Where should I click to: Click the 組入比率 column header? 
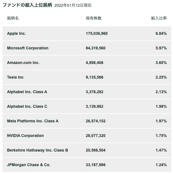[159, 18]
